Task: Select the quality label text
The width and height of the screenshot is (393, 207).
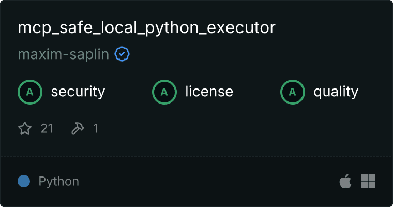Action: pyautogui.click(x=336, y=92)
